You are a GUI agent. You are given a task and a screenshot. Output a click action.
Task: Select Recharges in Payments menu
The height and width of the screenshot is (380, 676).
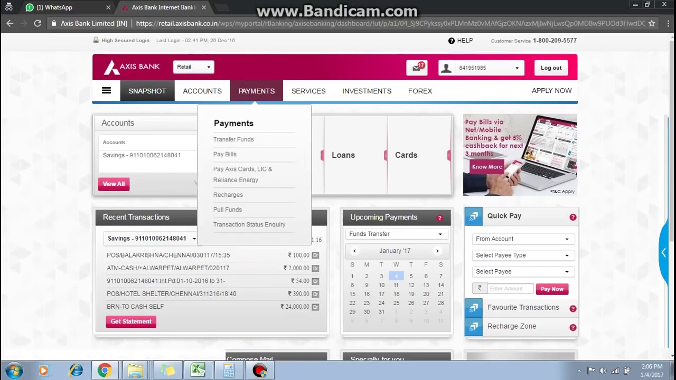[228, 195]
